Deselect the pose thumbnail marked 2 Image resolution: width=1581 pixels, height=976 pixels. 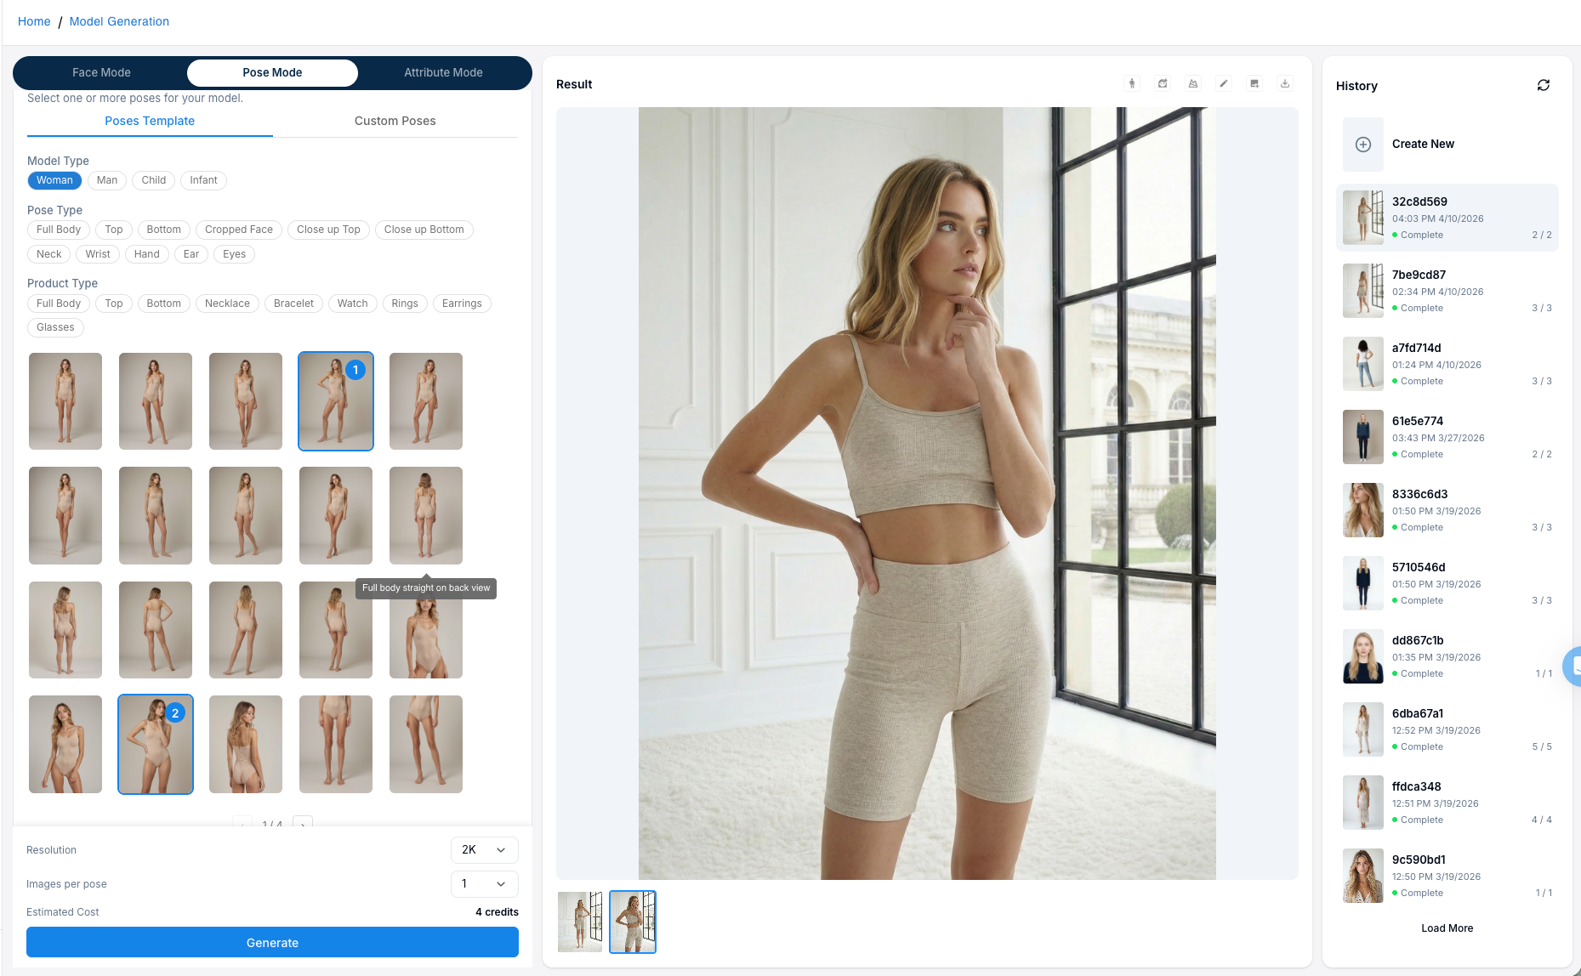tap(156, 744)
